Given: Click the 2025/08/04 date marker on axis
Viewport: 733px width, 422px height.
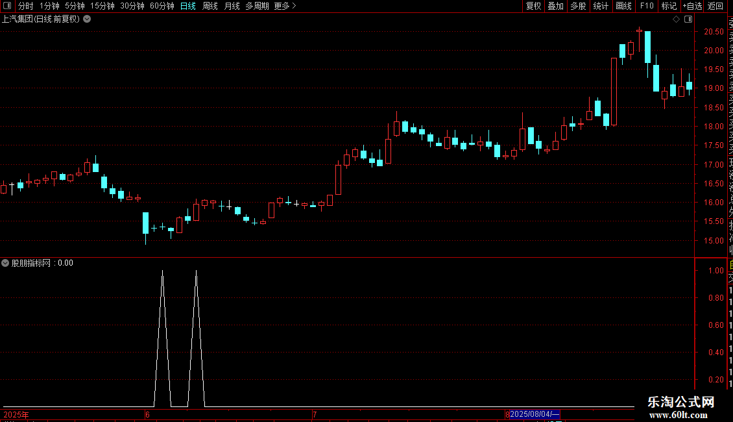Looking at the screenshot, I should [x=535, y=414].
